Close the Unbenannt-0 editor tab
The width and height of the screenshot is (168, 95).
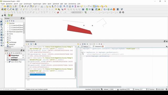click(x=103, y=46)
